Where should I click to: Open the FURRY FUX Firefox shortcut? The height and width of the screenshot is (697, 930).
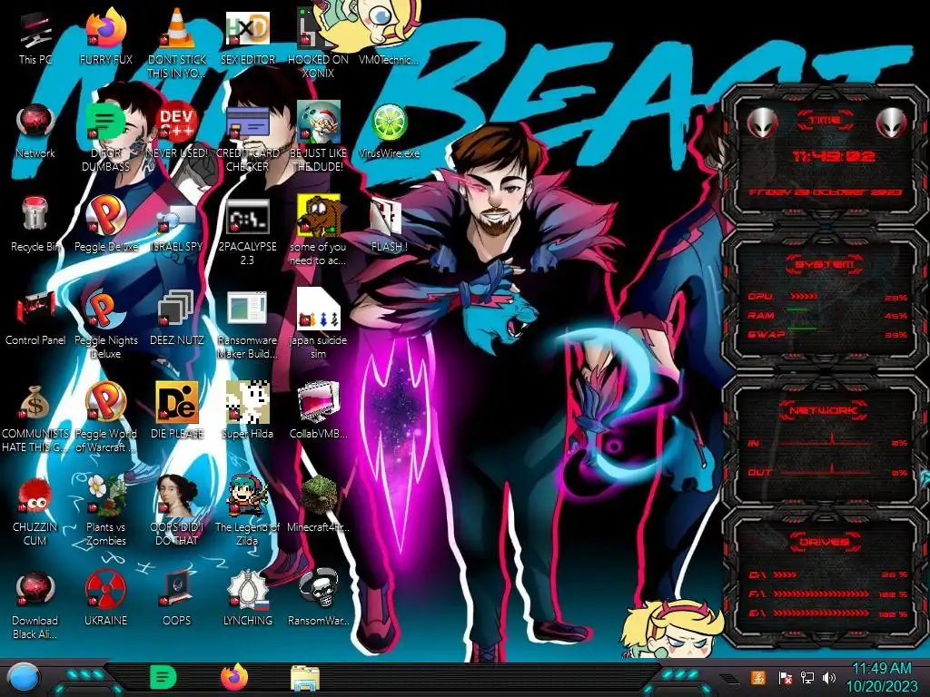pyautogui.click(x=105, y=38)
